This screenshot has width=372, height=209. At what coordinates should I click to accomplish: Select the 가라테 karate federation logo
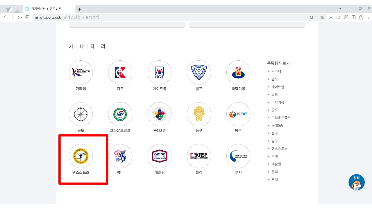point(81,73)
